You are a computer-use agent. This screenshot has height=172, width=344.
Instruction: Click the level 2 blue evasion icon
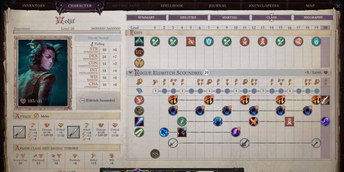[164, 132]
